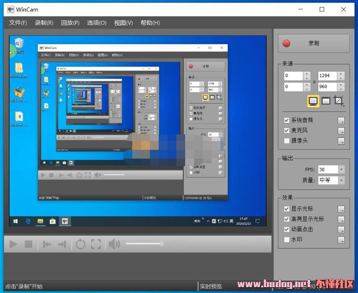Toggle the loop replay icon

(x=80, y=244)
